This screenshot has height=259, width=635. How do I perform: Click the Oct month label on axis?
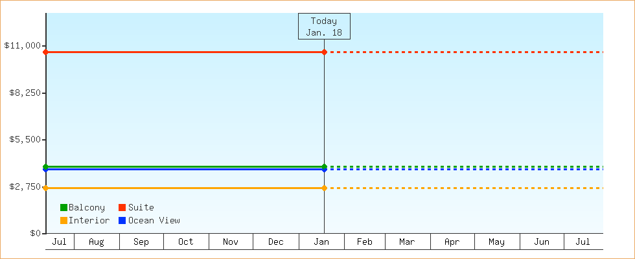click(x=186, y=242)
